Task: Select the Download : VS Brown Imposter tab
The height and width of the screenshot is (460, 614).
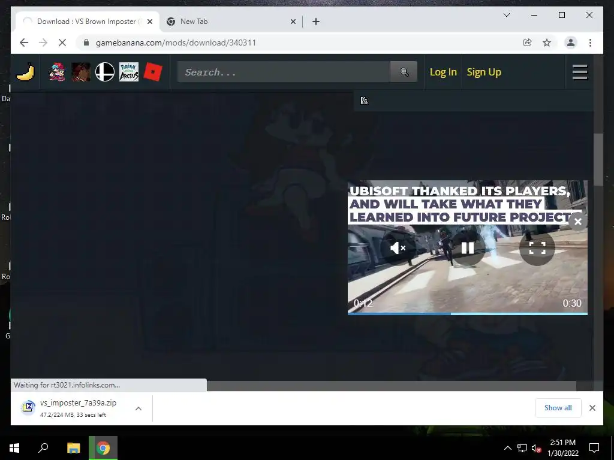Action: pyautogui.click(x=87, y=22)
